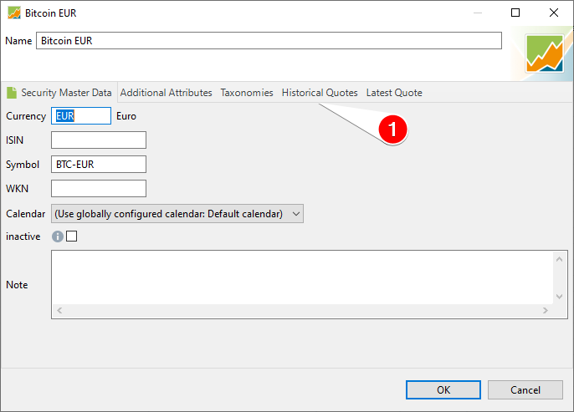The width and height of the screenshot is (574, 412).
Task: Expand calendar list using dropdown arrow
Action: (x=296, y=214)
